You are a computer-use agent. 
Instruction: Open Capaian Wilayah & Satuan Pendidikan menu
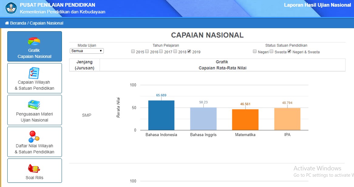click(x=34, y=85)
